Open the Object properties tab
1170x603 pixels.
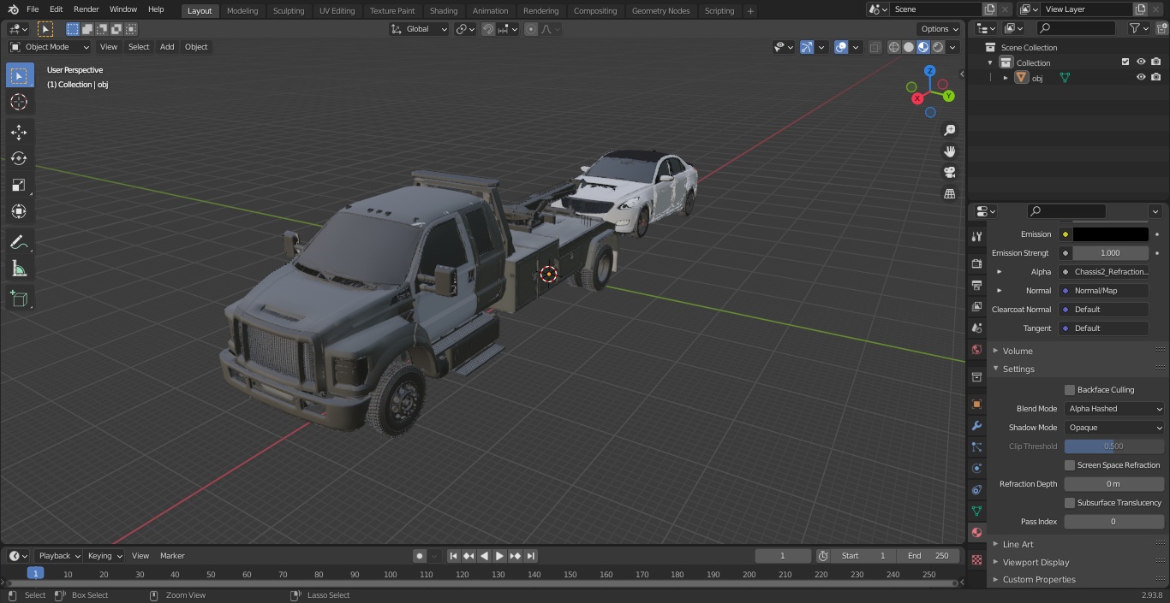tap(976, 404)
